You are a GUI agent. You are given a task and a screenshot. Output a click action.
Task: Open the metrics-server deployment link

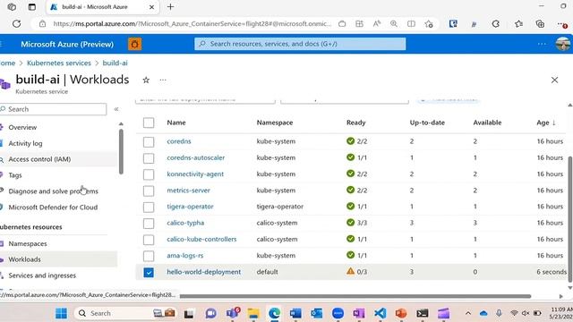(188, 191)
